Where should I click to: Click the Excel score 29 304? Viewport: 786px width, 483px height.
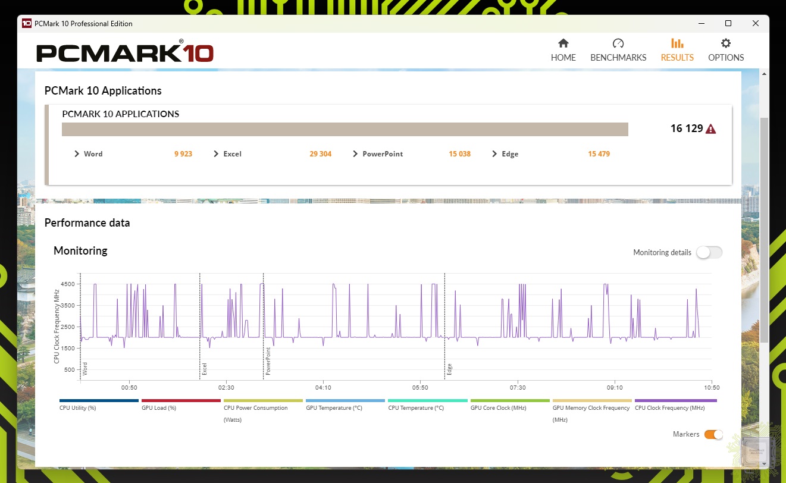click(320, 154)
